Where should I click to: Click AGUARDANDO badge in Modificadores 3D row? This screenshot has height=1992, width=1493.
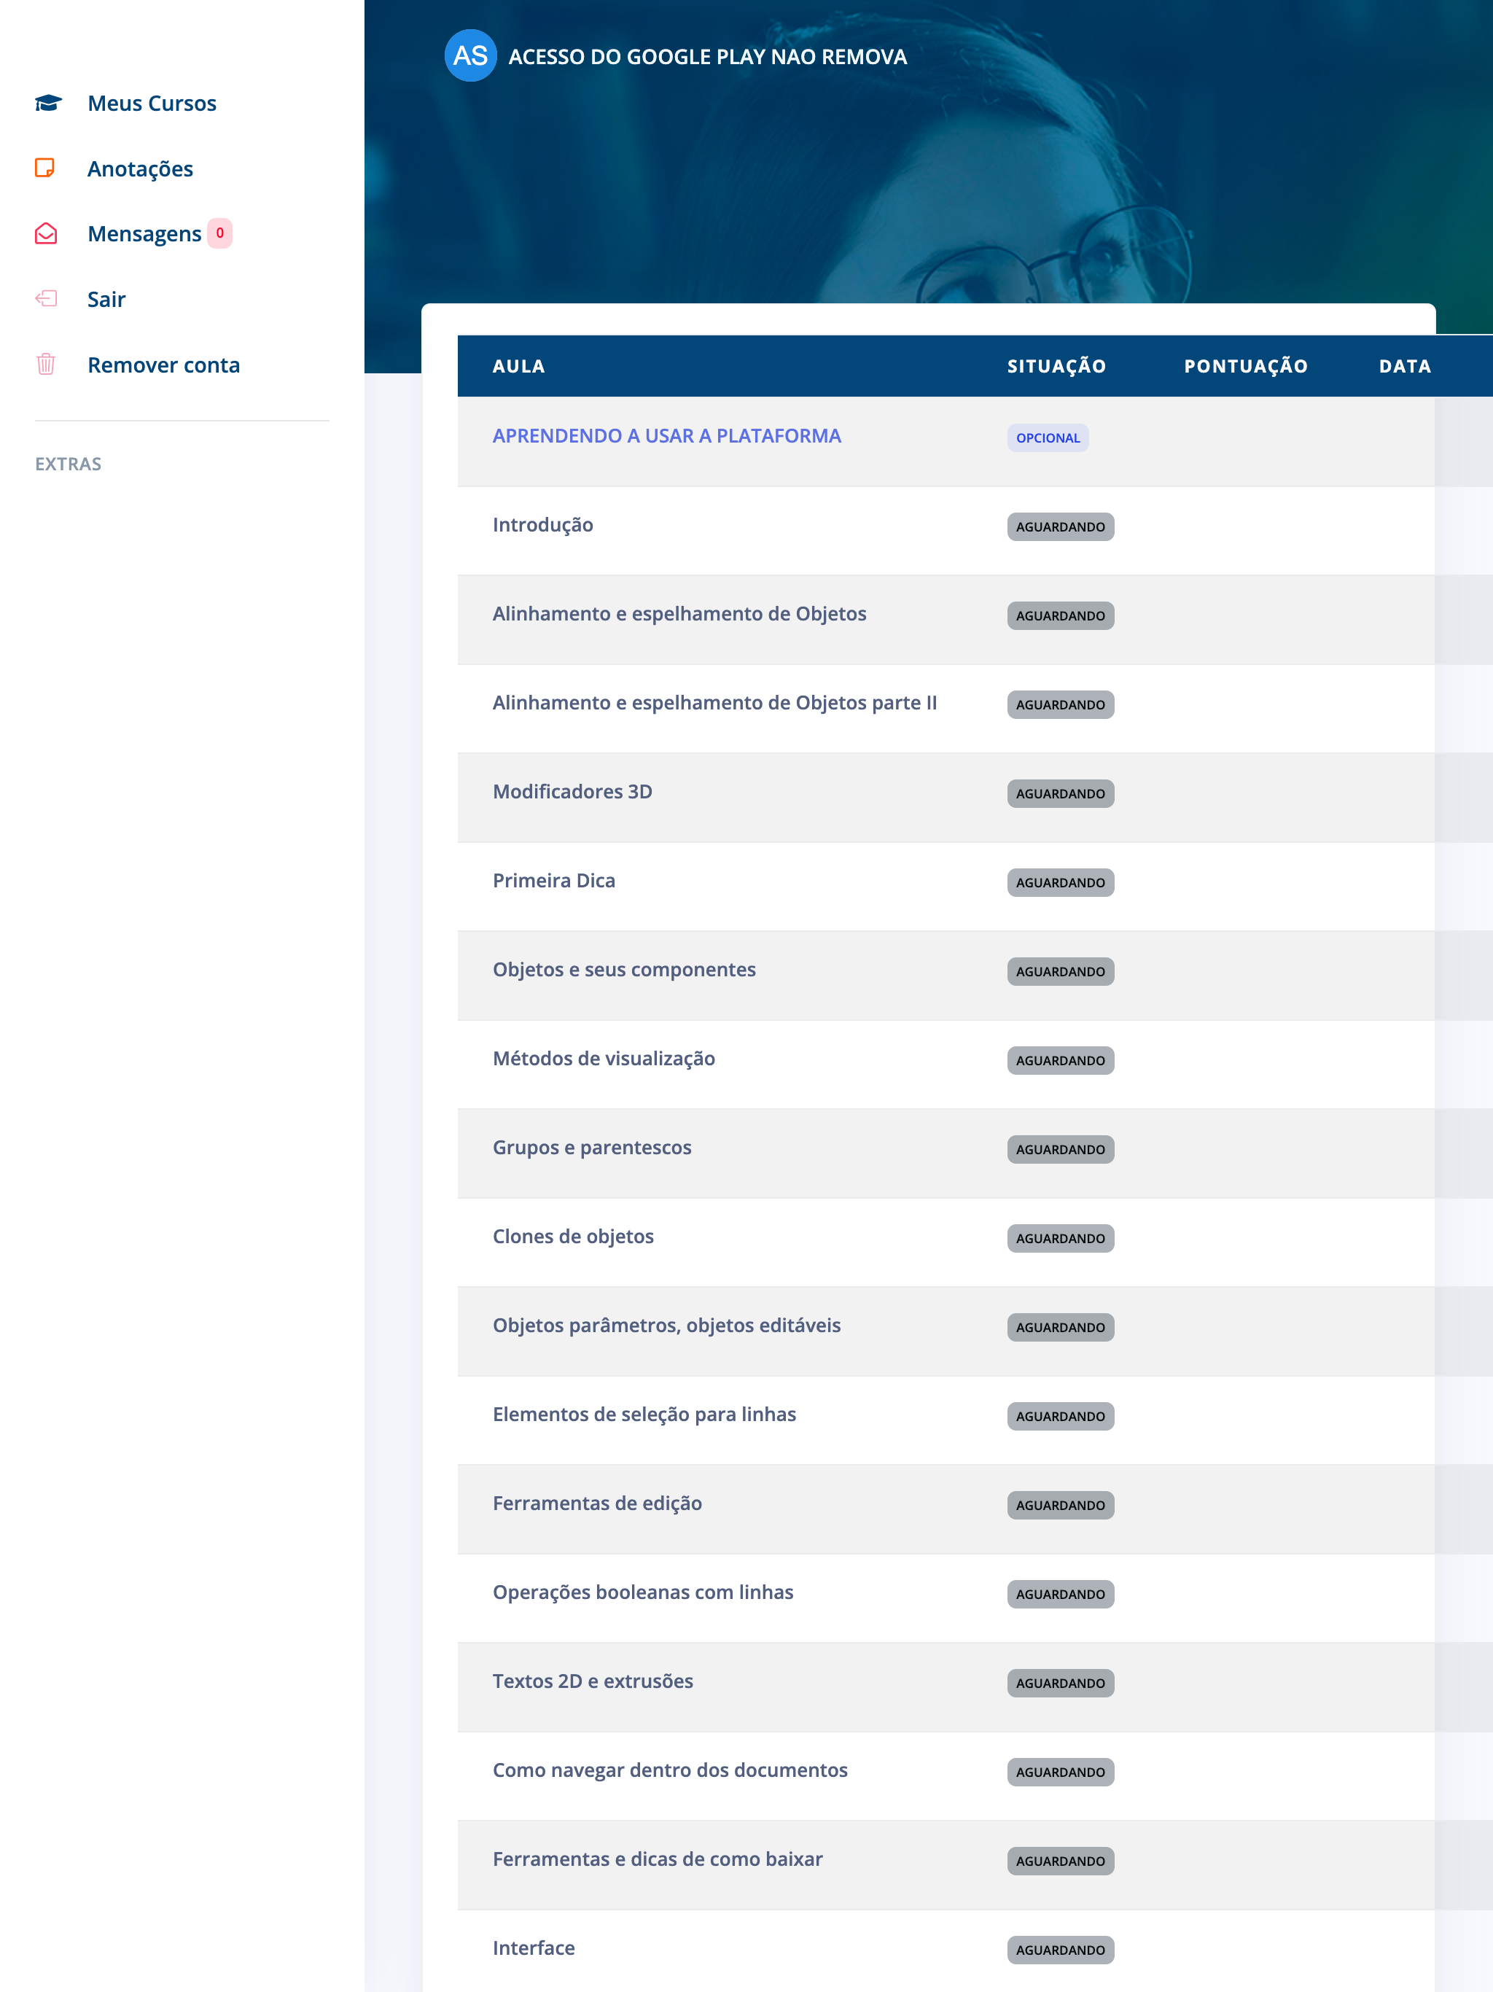point(1060,793)
